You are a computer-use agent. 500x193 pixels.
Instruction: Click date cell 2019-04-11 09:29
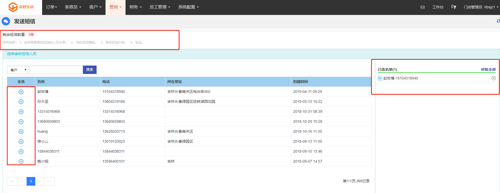point(308,92)
